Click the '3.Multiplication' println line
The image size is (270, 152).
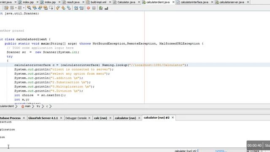tap(54, 87)
